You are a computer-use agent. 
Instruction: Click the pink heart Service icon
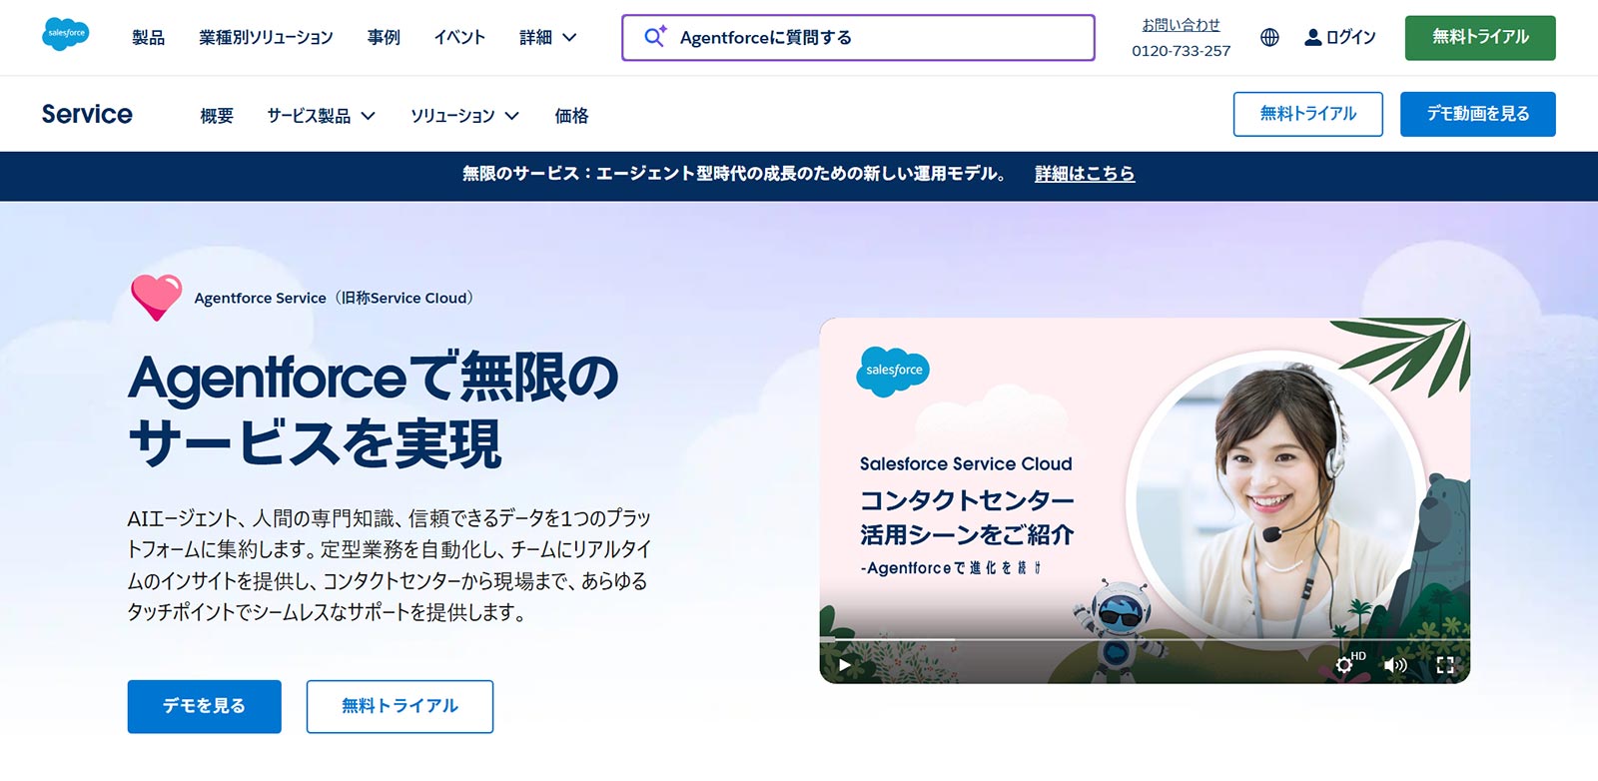point(157,298)
